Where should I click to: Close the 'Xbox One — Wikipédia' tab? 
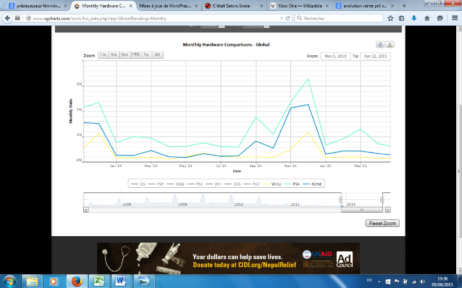327,6
